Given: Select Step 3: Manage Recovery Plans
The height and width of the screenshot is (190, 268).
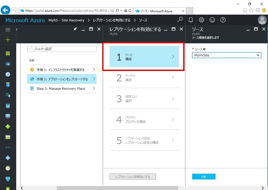Looking at the screenshot, I should click(62, 88).
